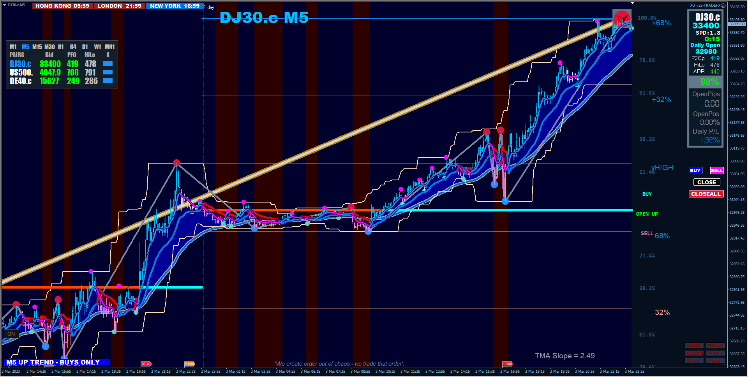Click the blue X-column bar in DE40.c row
This screenshot has height=377, width=748.
108,81
